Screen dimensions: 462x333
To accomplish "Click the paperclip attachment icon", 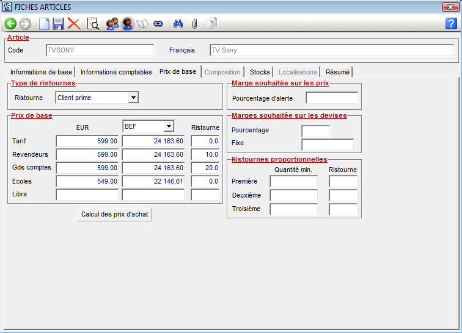I will click(194, 24).
